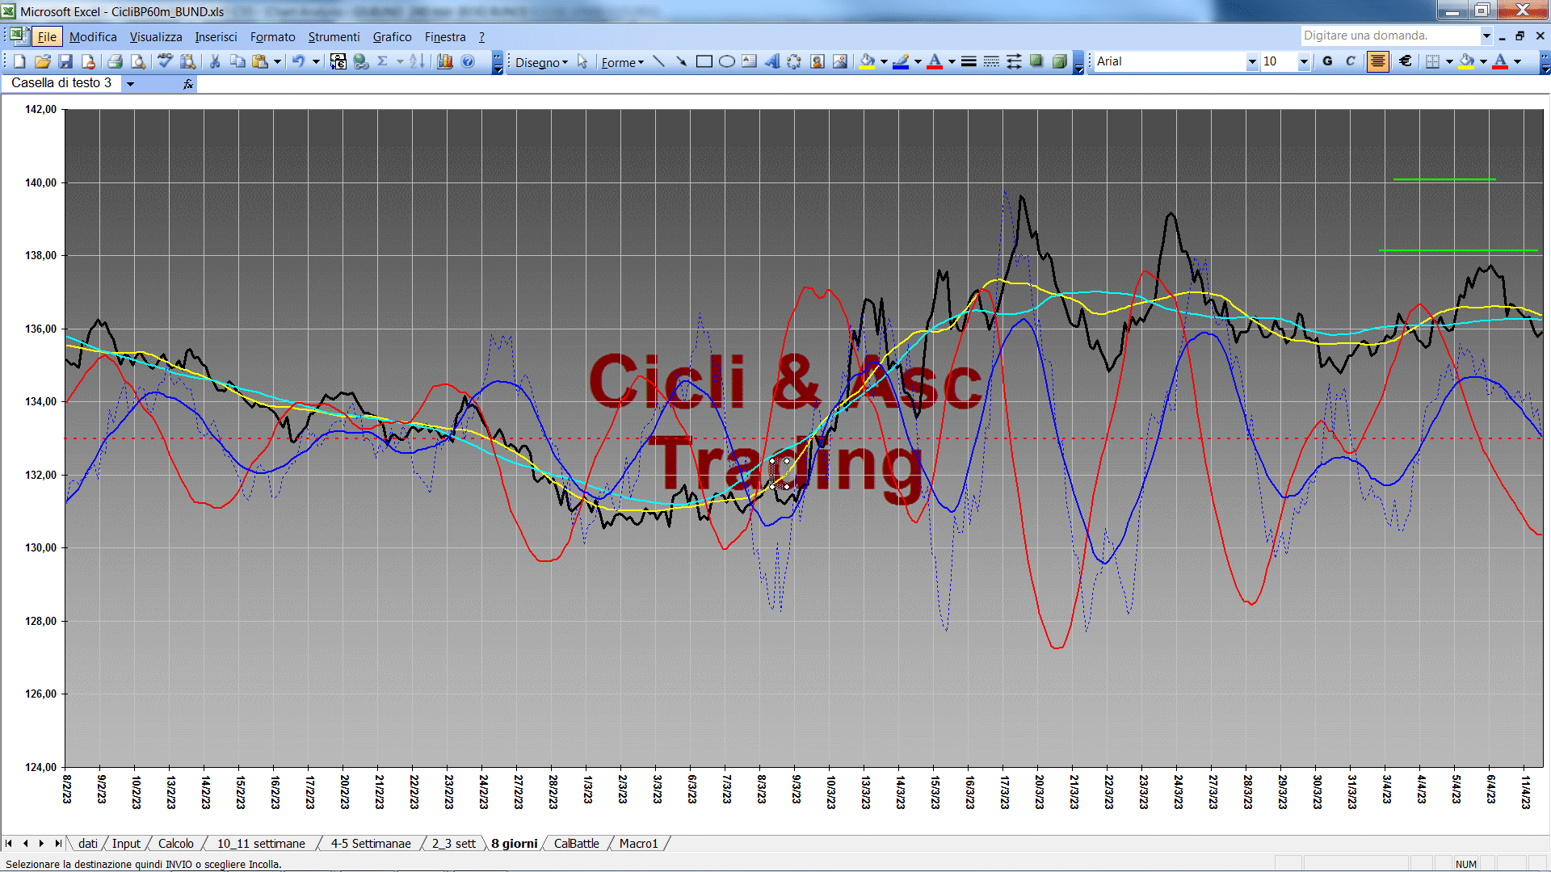
Task: Open the Arial font name dropdown
Action: click(1251, 61)
